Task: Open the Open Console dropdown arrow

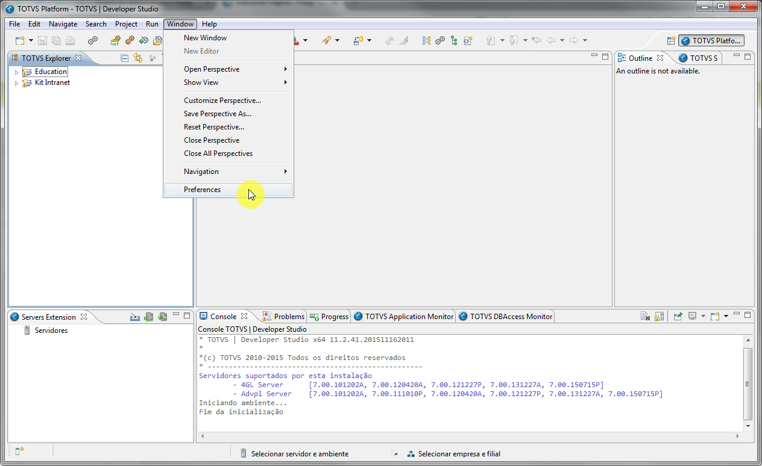Action: (x=726, y=316)
